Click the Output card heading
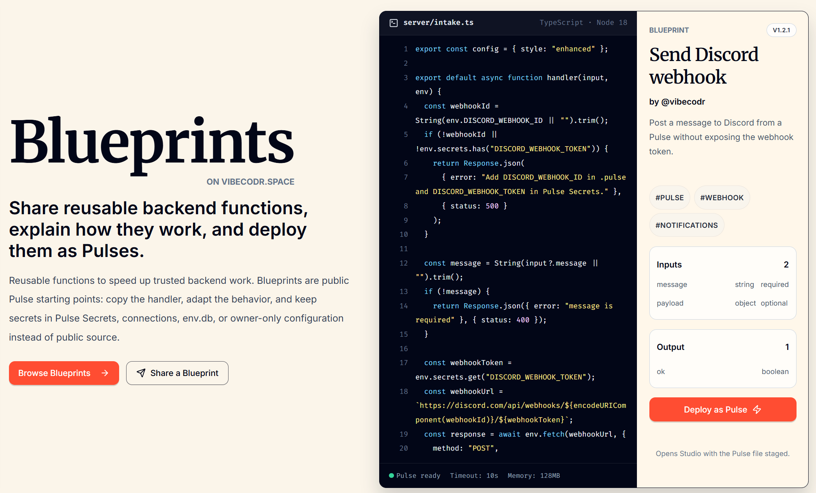The image size is (816, 493). (670, 347)
